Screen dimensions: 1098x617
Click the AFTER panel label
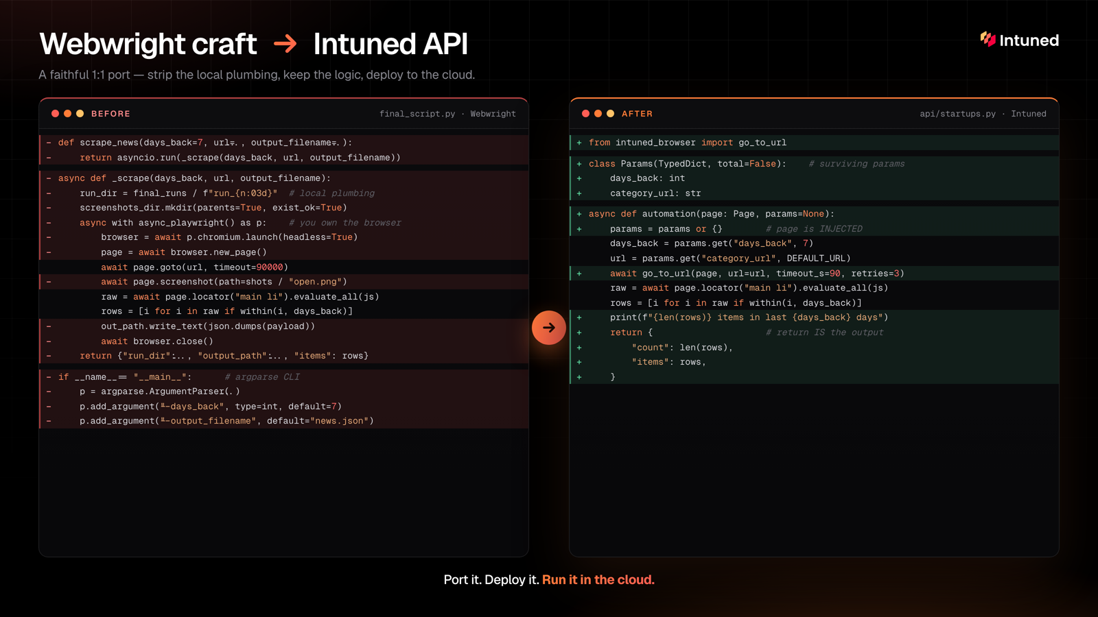point(637,114)
